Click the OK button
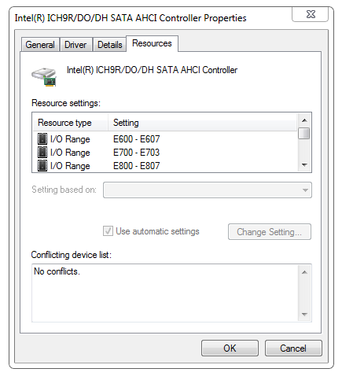342x376 pixels. (230, 348)
